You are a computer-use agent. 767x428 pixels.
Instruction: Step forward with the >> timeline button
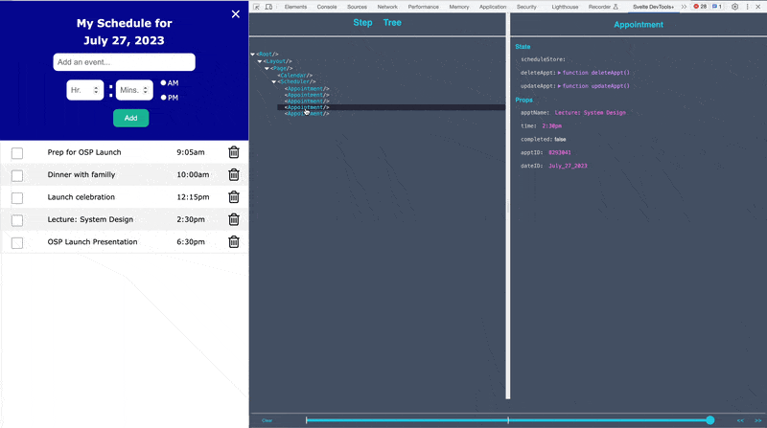757,420
